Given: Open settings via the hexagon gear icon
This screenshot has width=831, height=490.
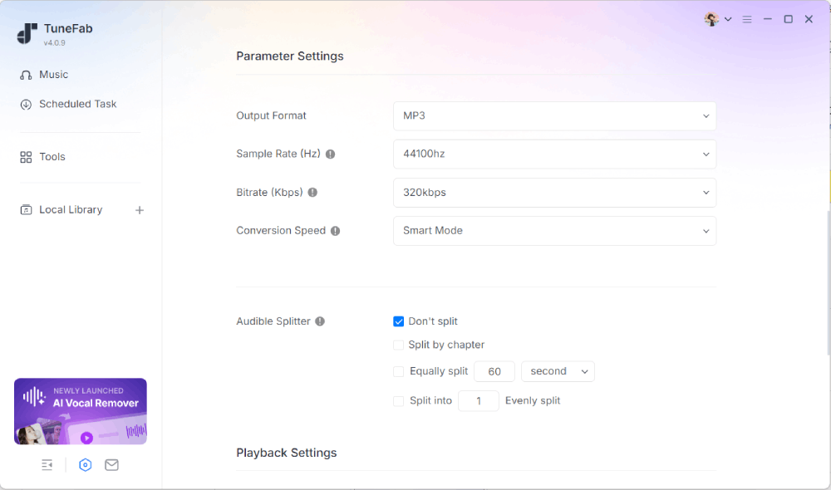Looking at the screenshot, I should [86, 465].
